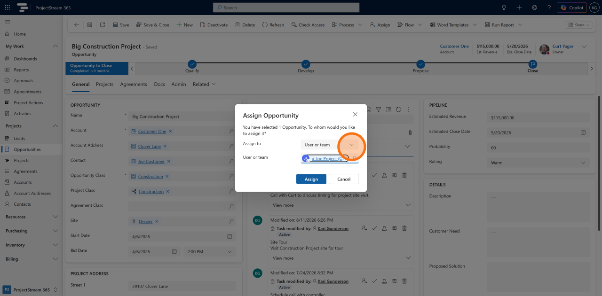Click Save in the command bar
Screen dimensions: 602x296
(x=121, y=25)
